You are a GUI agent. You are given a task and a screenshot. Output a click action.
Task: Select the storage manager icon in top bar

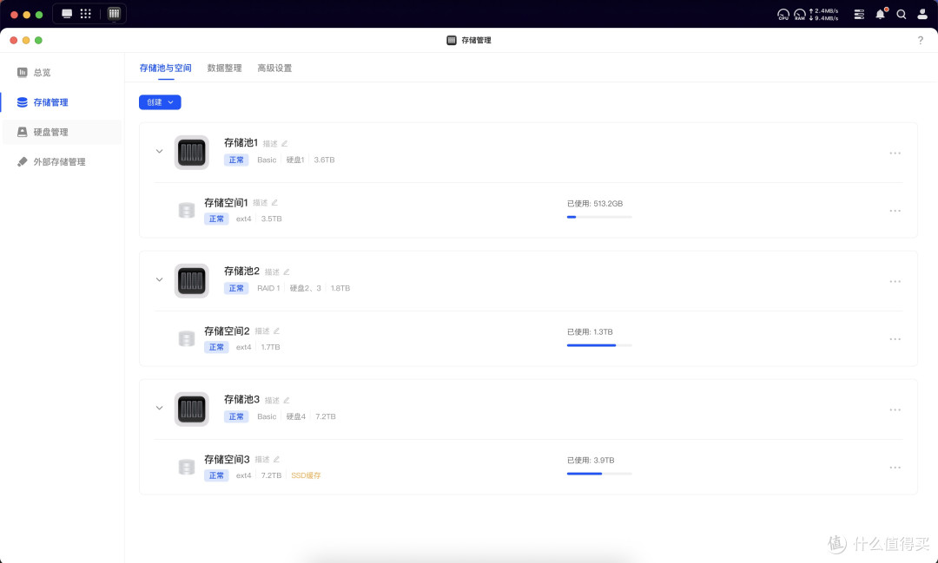114,14
